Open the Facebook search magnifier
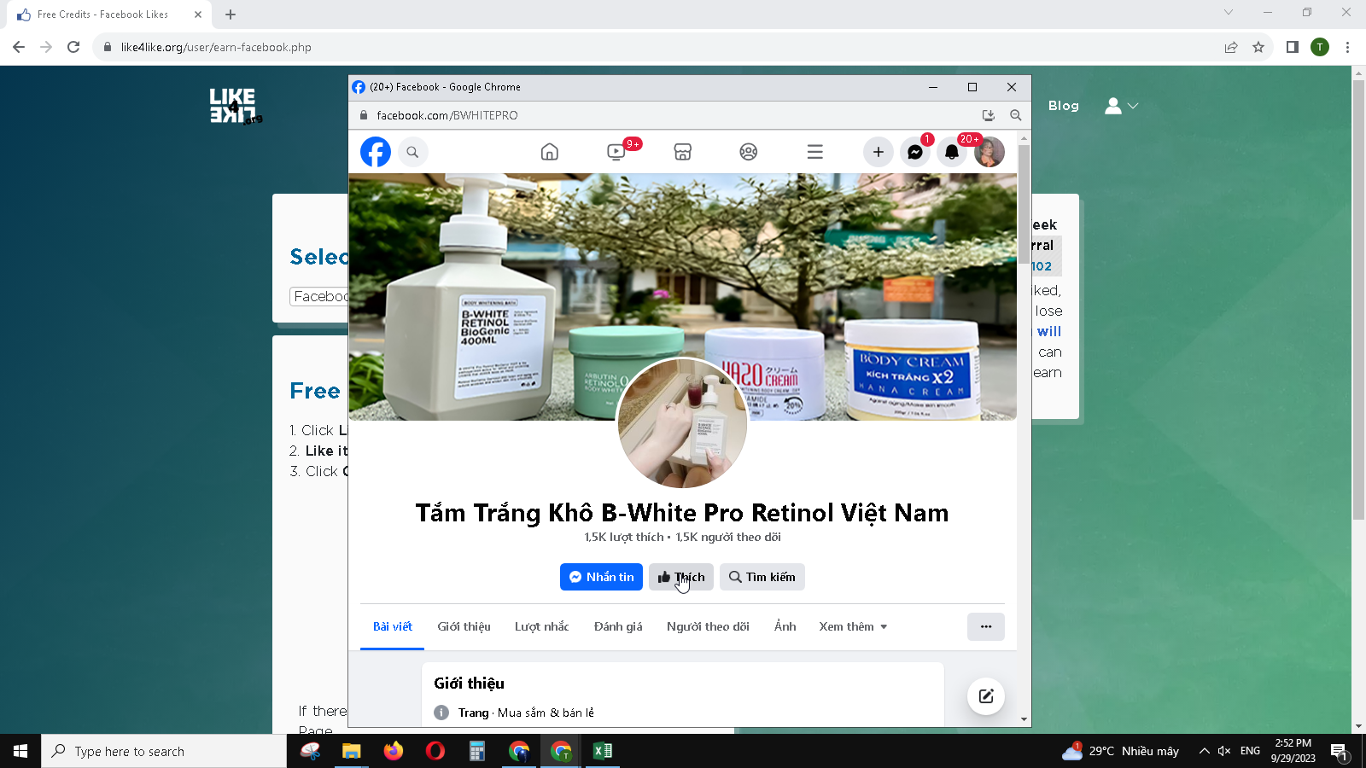This screenshot has width=1366, height=768. click(x=412, y=152)
